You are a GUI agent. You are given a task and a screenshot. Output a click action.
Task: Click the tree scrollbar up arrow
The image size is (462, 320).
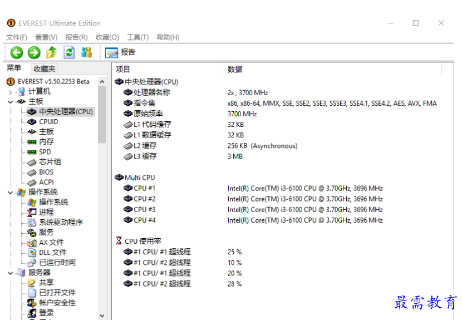coord(102,82)
